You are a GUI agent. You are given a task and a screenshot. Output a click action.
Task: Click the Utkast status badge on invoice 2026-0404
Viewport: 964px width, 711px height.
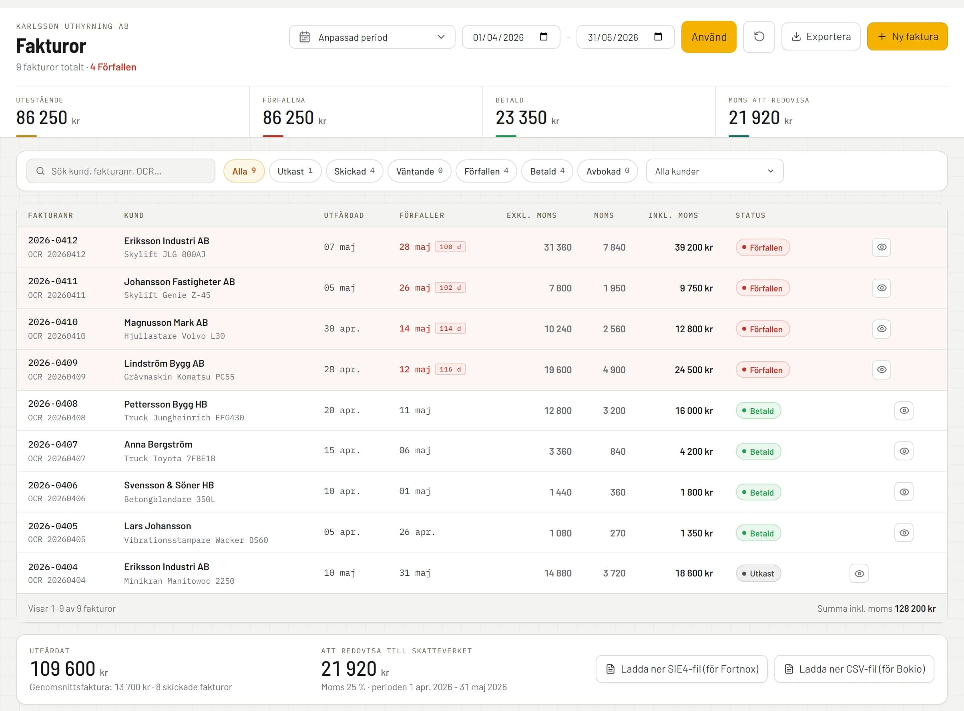758,574
